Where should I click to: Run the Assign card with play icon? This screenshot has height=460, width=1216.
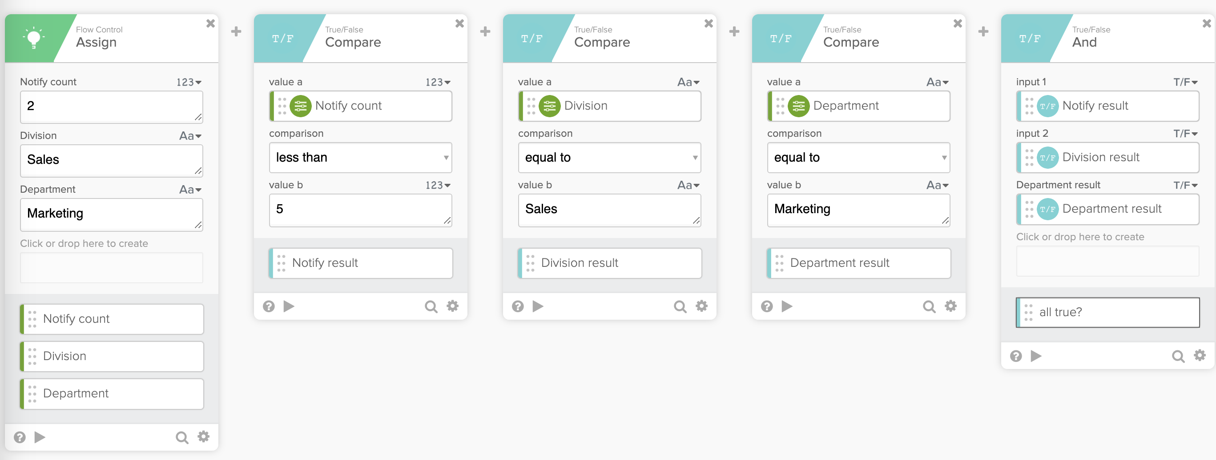click(x=40, y=437)
